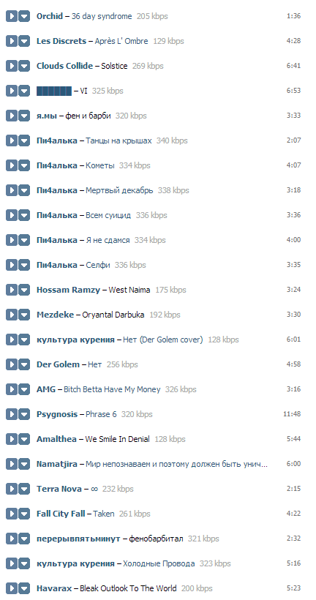316x600 pixels.
Task: Open dropdown arrow for я.мы track
Action: (x=24, y=116)
